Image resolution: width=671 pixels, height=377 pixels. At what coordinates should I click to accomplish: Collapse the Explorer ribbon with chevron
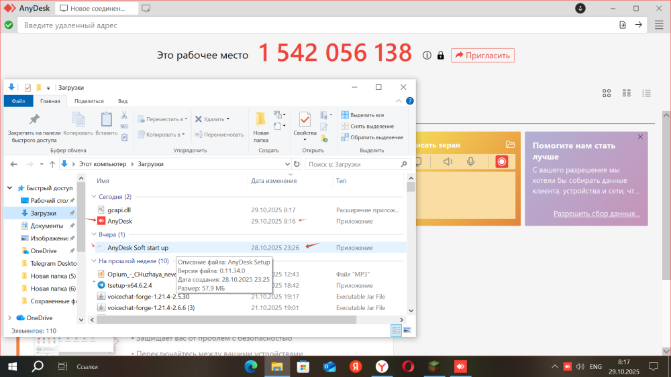tap(399, 101)
